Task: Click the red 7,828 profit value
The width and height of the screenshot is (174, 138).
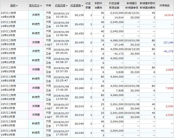Action: tap(169, 88)
